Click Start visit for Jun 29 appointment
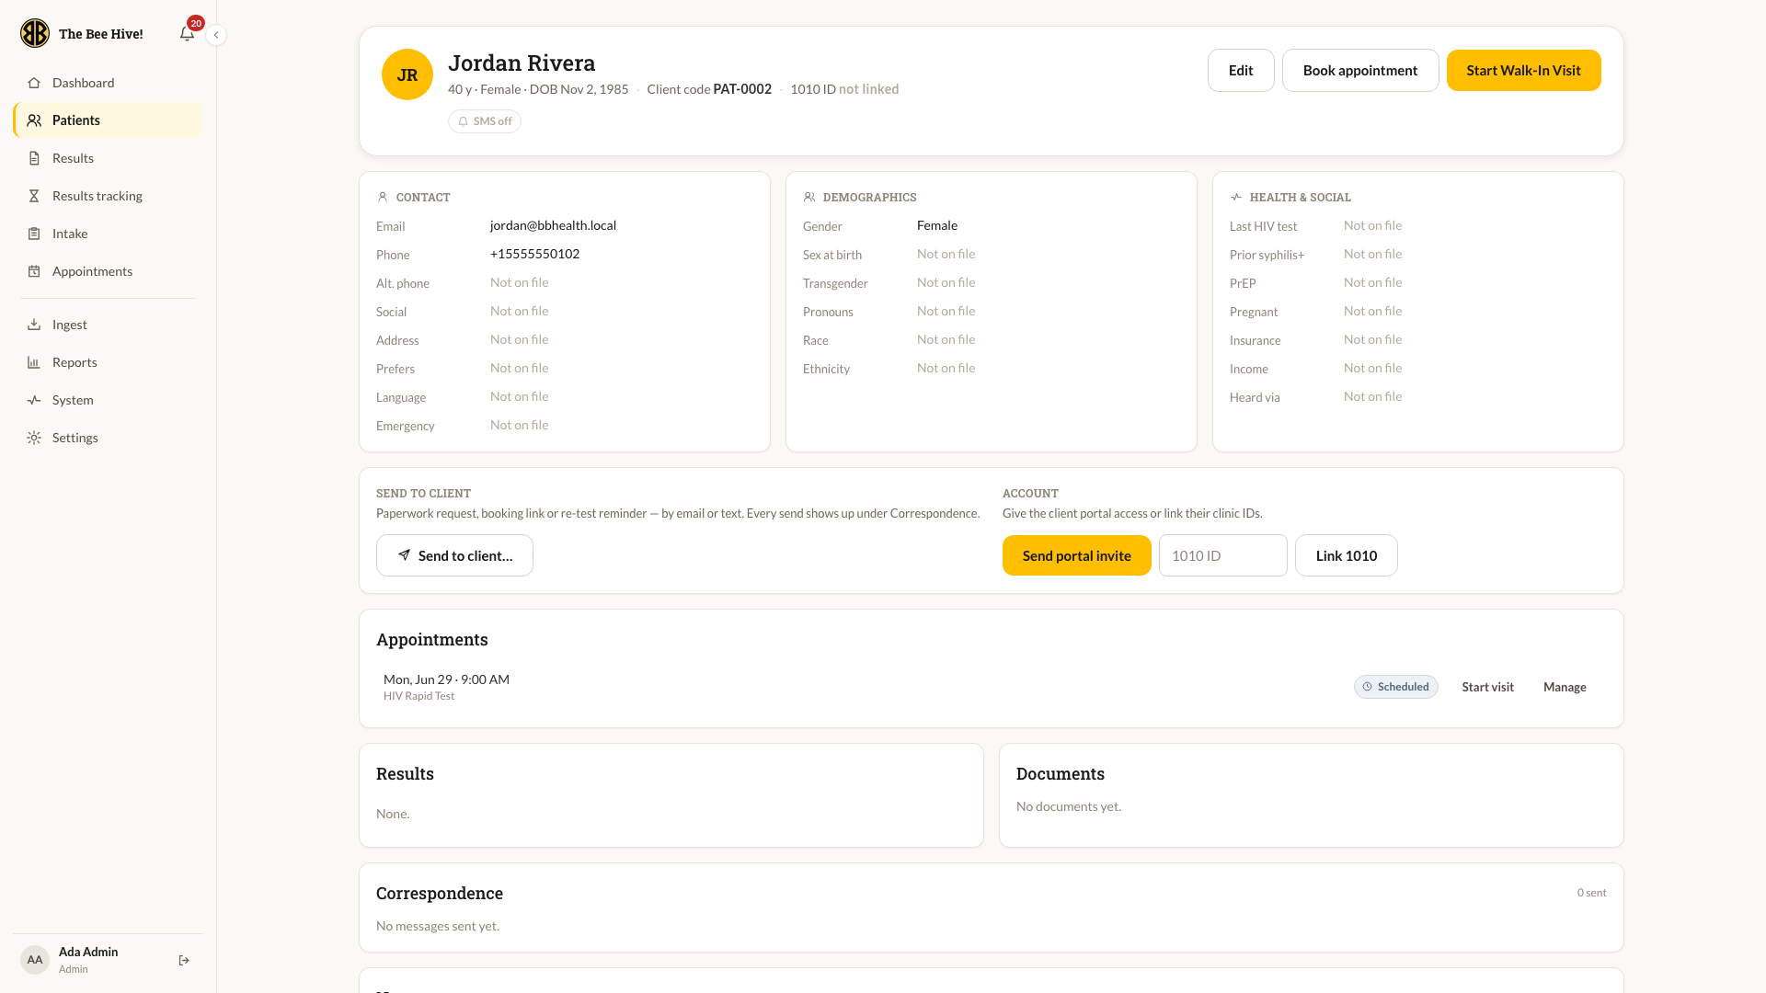Image resolution: width=1766 pixels, height=993 pixels. (1487, 687)
